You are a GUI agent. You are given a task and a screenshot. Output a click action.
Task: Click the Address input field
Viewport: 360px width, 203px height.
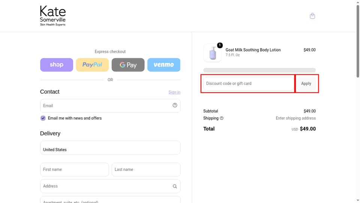pyautogui.click(x=110, y=186)
